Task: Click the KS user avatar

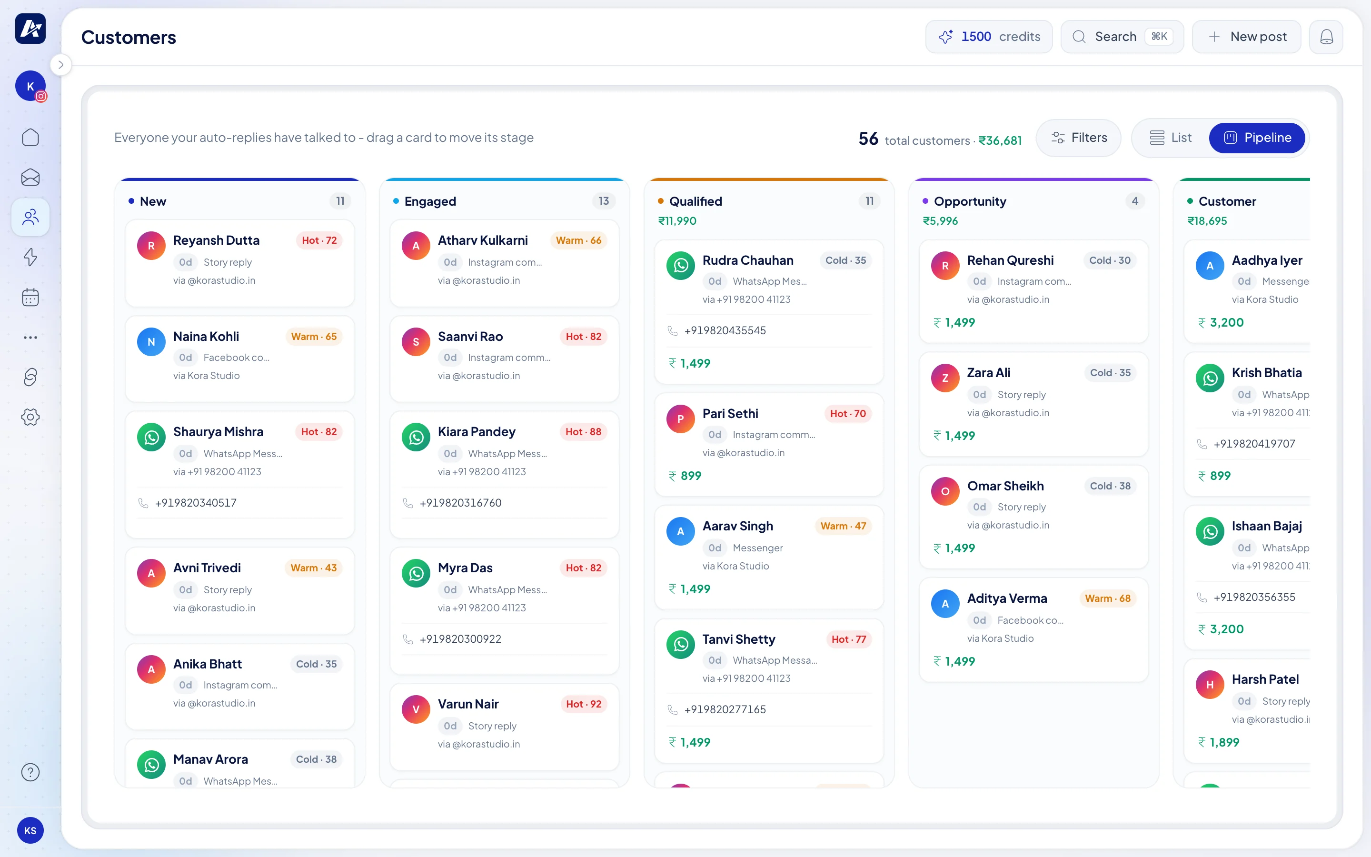Action: (x=30, y=830)
